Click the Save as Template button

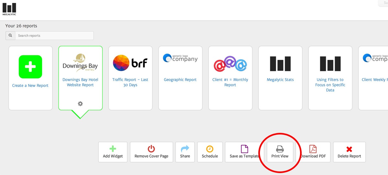[x=244, y=152]
